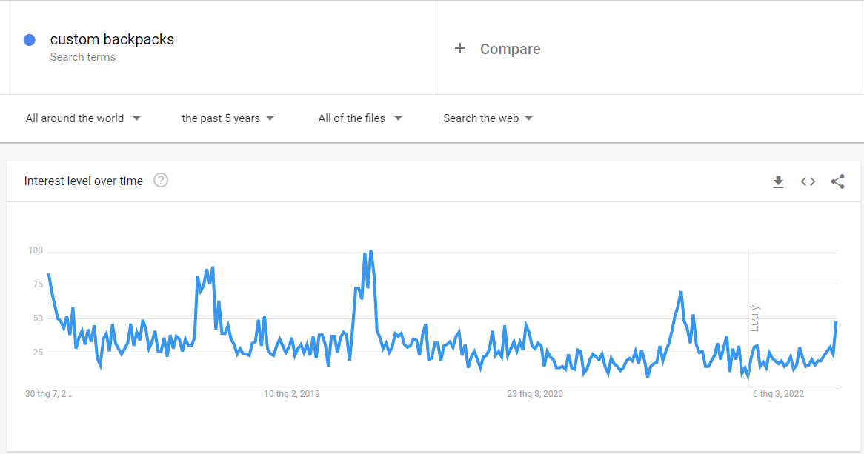Click the Lưu ý note marker on chart

pos(755,318)
